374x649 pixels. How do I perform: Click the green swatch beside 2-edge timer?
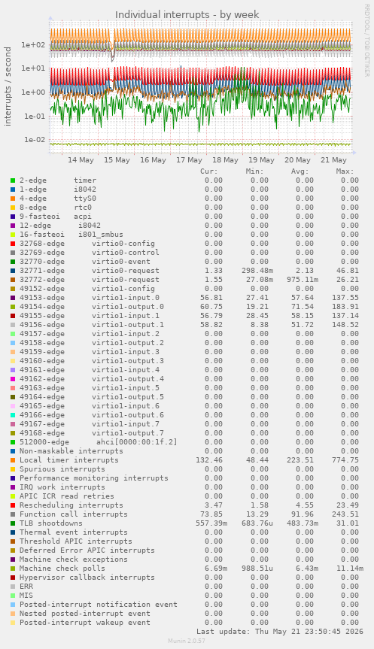[x=13, y=180]
